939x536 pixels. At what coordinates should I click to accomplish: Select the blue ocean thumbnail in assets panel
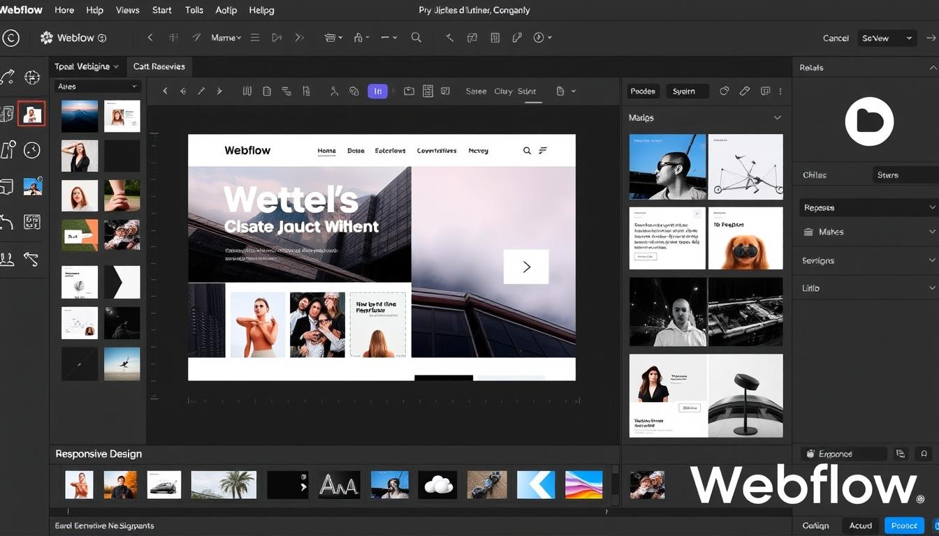tap(80, 116)
